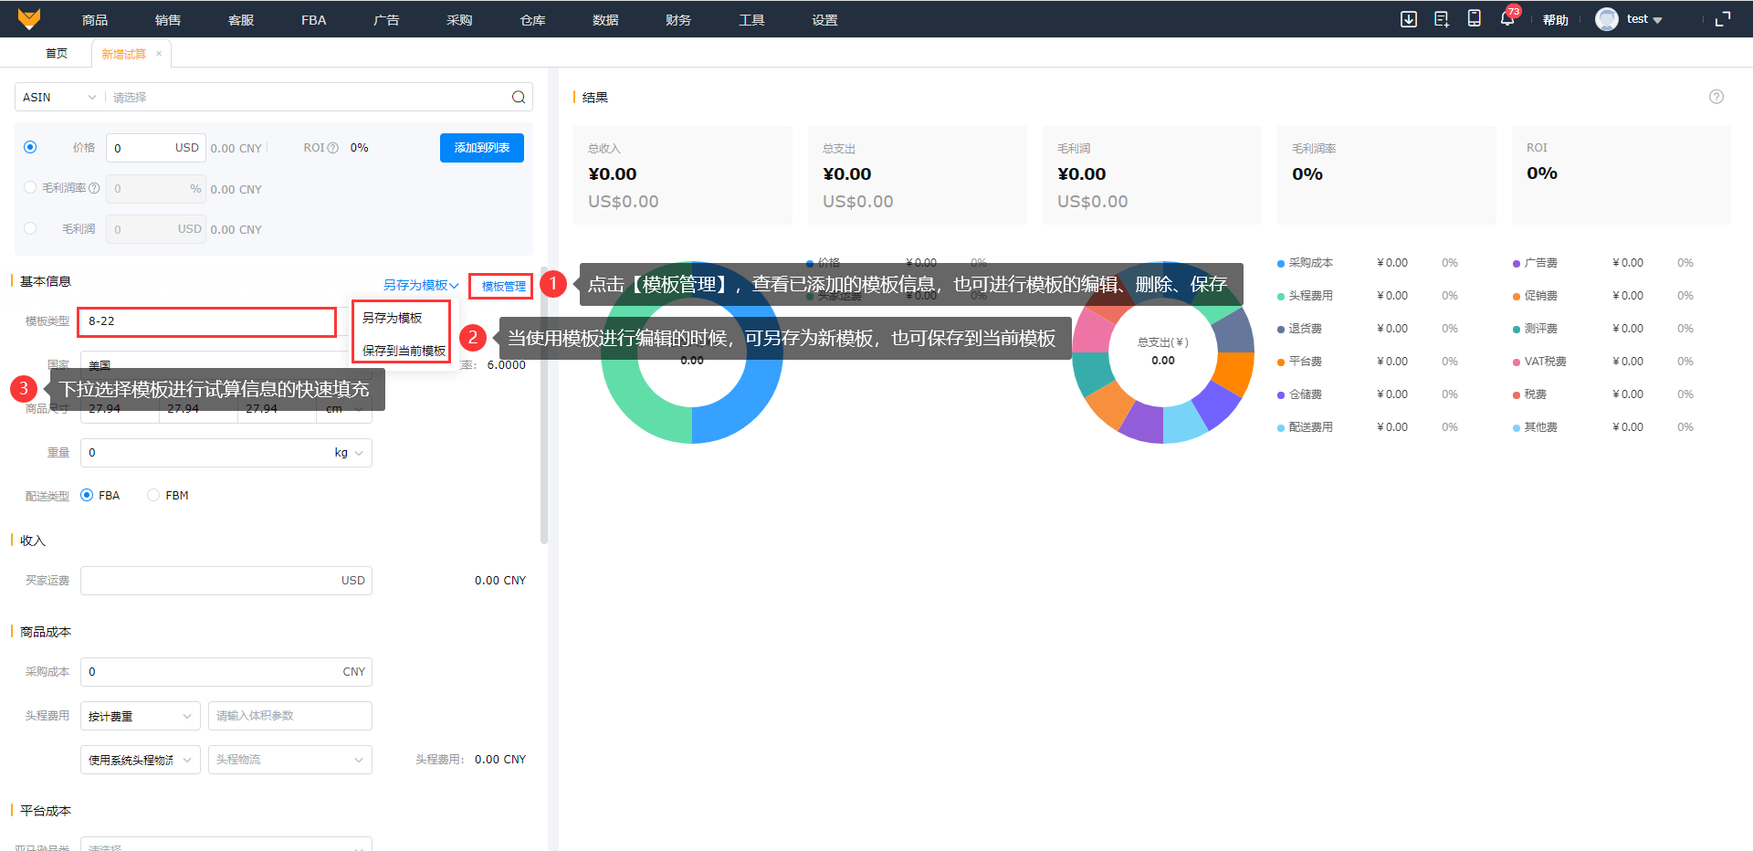Click the left form panel scrollbar
Image resolution: width=1753 pixels, height=851 pixels.
coord(544,406)
